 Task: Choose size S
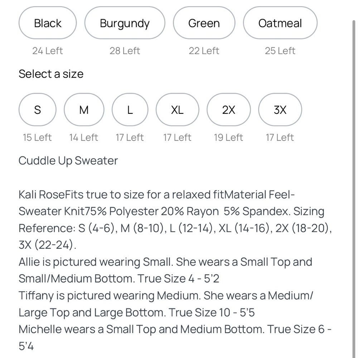(x=38, y=110)
